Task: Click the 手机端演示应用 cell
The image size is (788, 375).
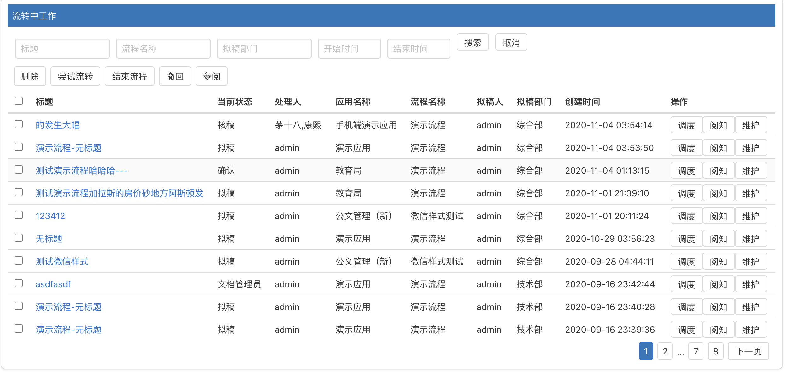Action: pos(366,125)
